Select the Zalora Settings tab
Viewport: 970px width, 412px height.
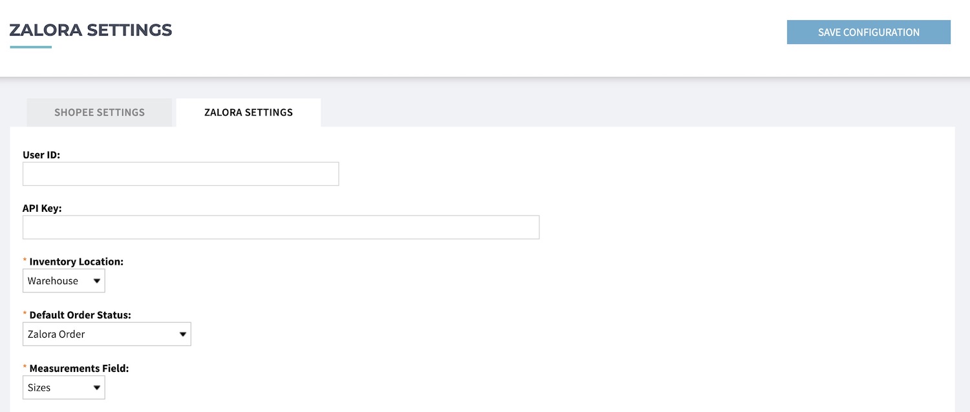click(248, 112)
